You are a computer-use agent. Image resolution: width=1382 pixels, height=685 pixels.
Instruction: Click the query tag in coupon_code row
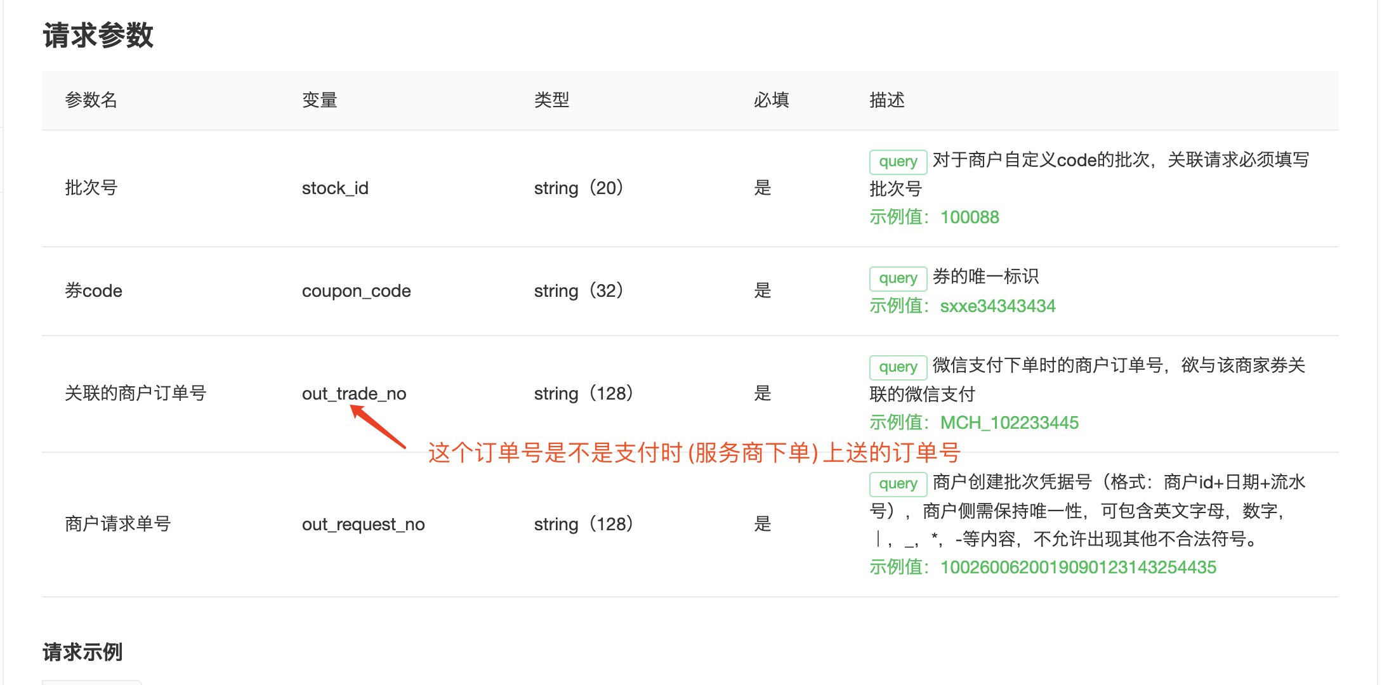898,278
